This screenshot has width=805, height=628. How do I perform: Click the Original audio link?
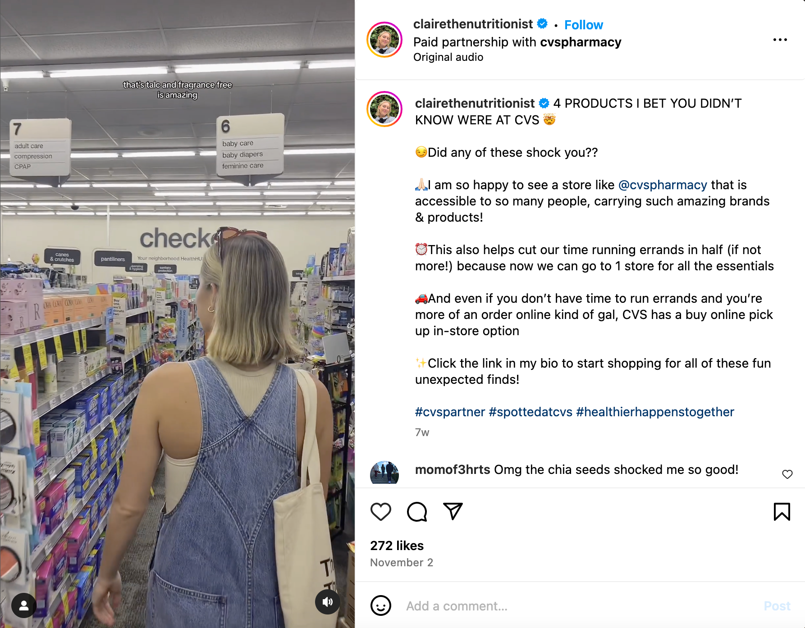point(448,57)
